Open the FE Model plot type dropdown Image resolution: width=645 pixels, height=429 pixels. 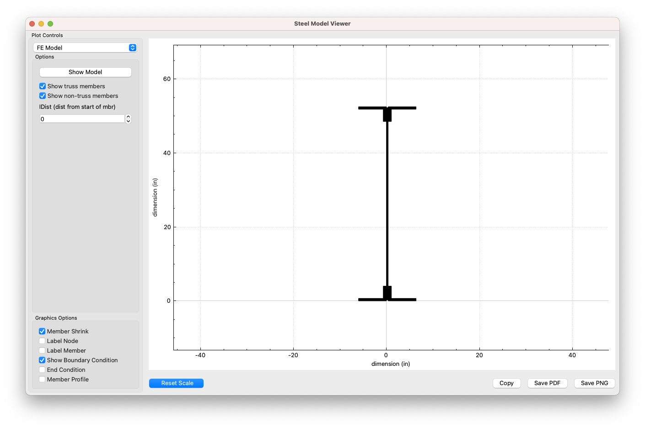tap(85, 48)
